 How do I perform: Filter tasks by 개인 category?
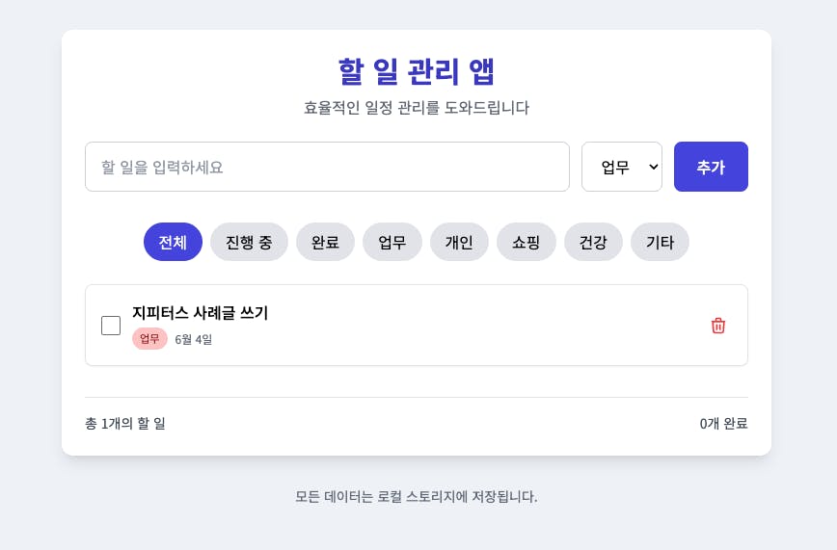coord(459,242)
